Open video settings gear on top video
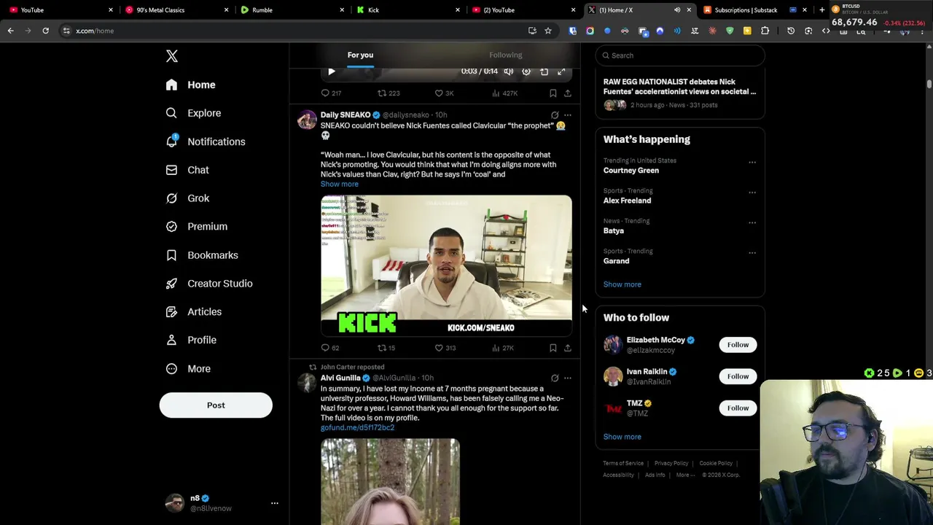This screenshot has width=933, height=525. [x=526, y=71]
